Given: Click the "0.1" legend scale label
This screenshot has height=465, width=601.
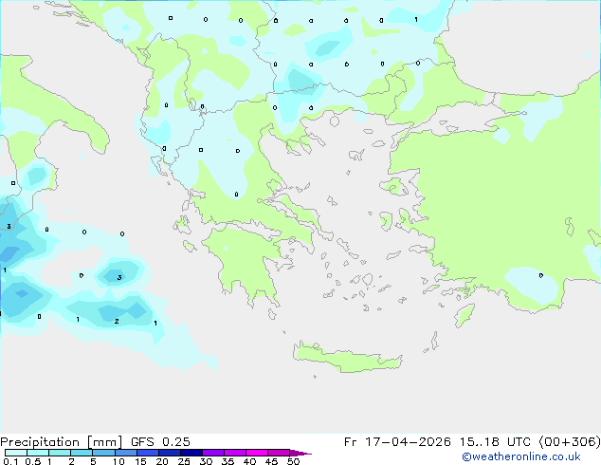Looking at the screenshot, I should click(x=10, y=461).
